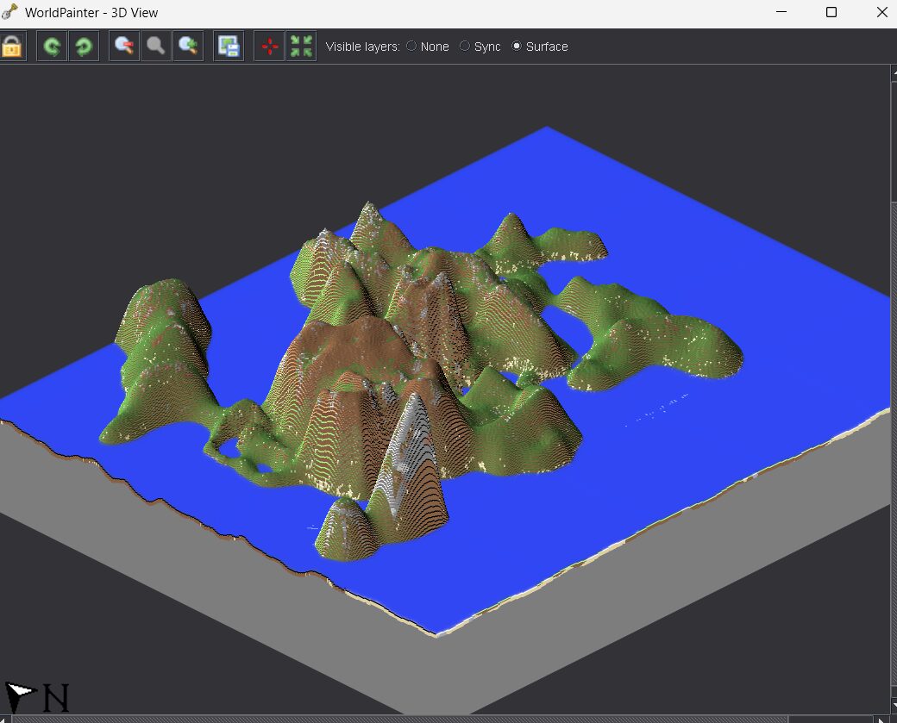Click the north compass indicator
Viewport: 897px width, 723px height.
point(38,696)
